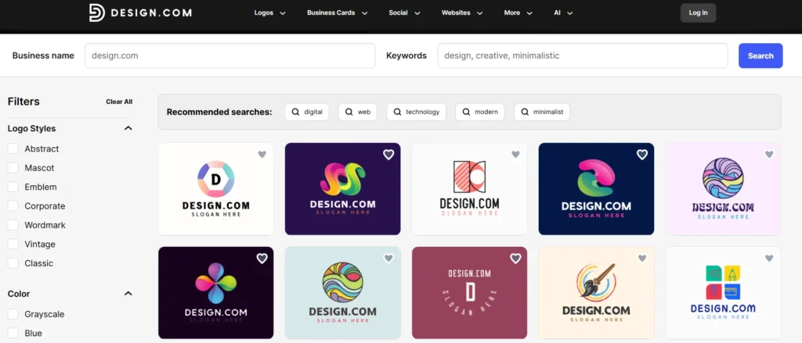Favorite the four-petal flower logo heart
Screen dimensions: 802x343
262,259
